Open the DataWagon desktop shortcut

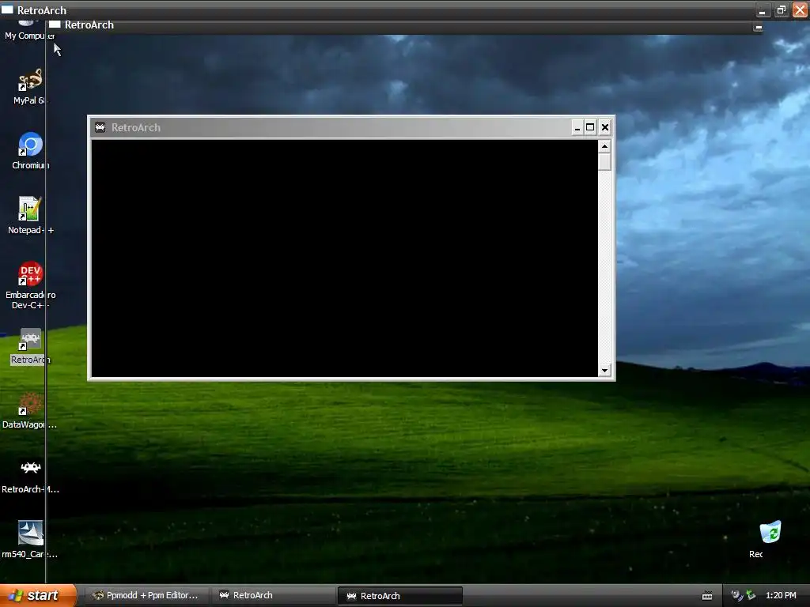pyautogui.click(x=30, y=410)
